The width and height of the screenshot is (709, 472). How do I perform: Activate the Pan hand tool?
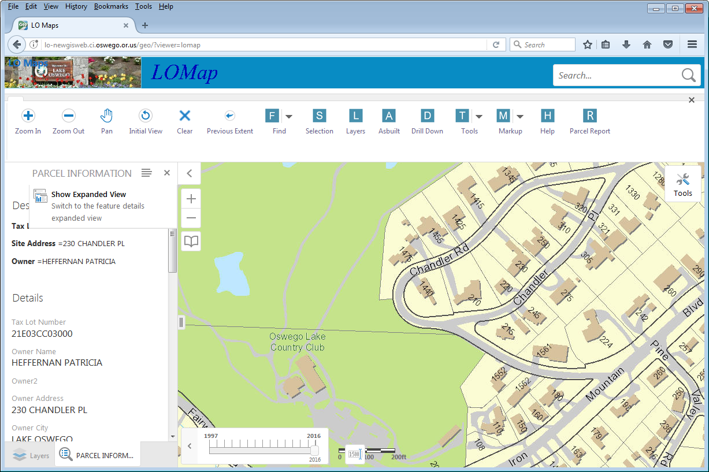click(x=106, y=122)
